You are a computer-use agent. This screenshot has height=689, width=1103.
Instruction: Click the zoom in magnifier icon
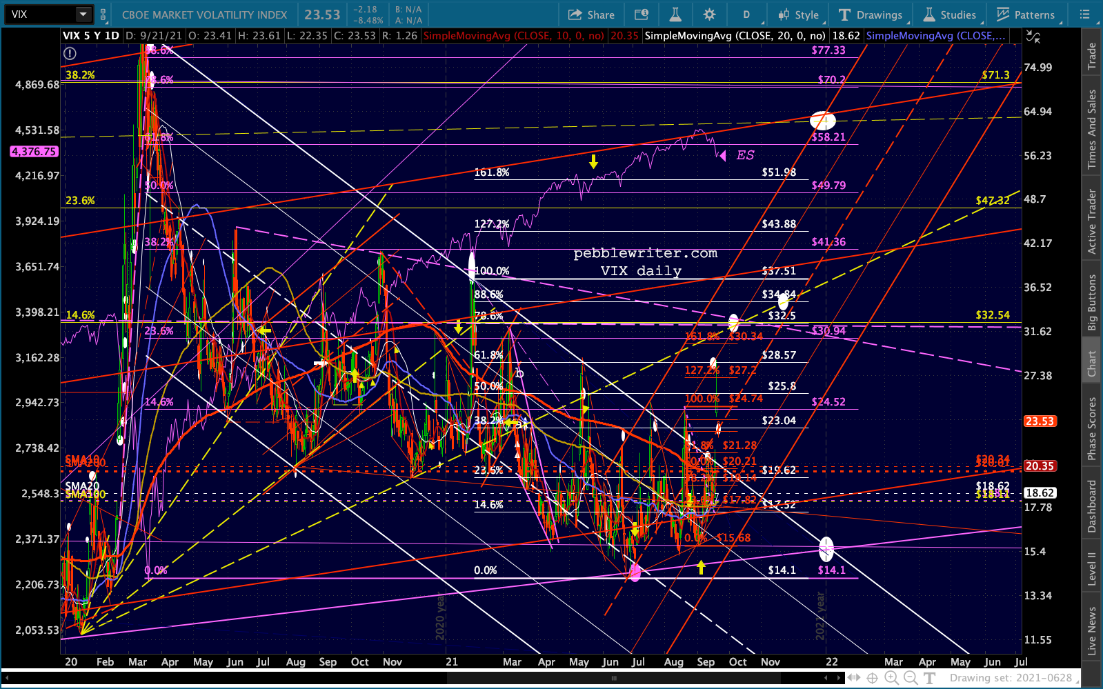[x=891, y=678]
